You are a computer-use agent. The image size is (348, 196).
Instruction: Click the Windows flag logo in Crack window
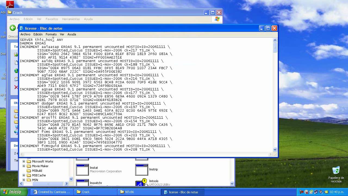point(217,19)
